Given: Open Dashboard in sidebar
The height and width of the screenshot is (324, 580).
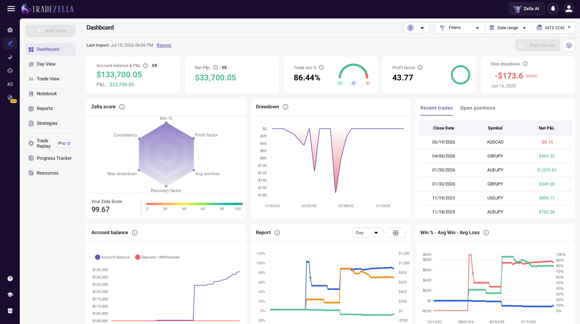Looking at the screenshot, I should (x=50, y=49).
